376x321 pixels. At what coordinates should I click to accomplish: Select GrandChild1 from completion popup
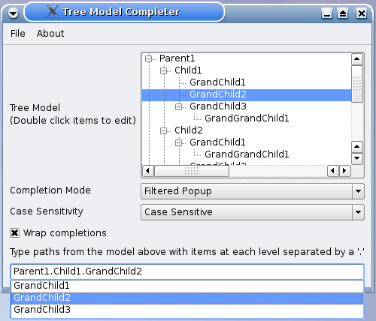pyautogui.click(x=187, y=286)
